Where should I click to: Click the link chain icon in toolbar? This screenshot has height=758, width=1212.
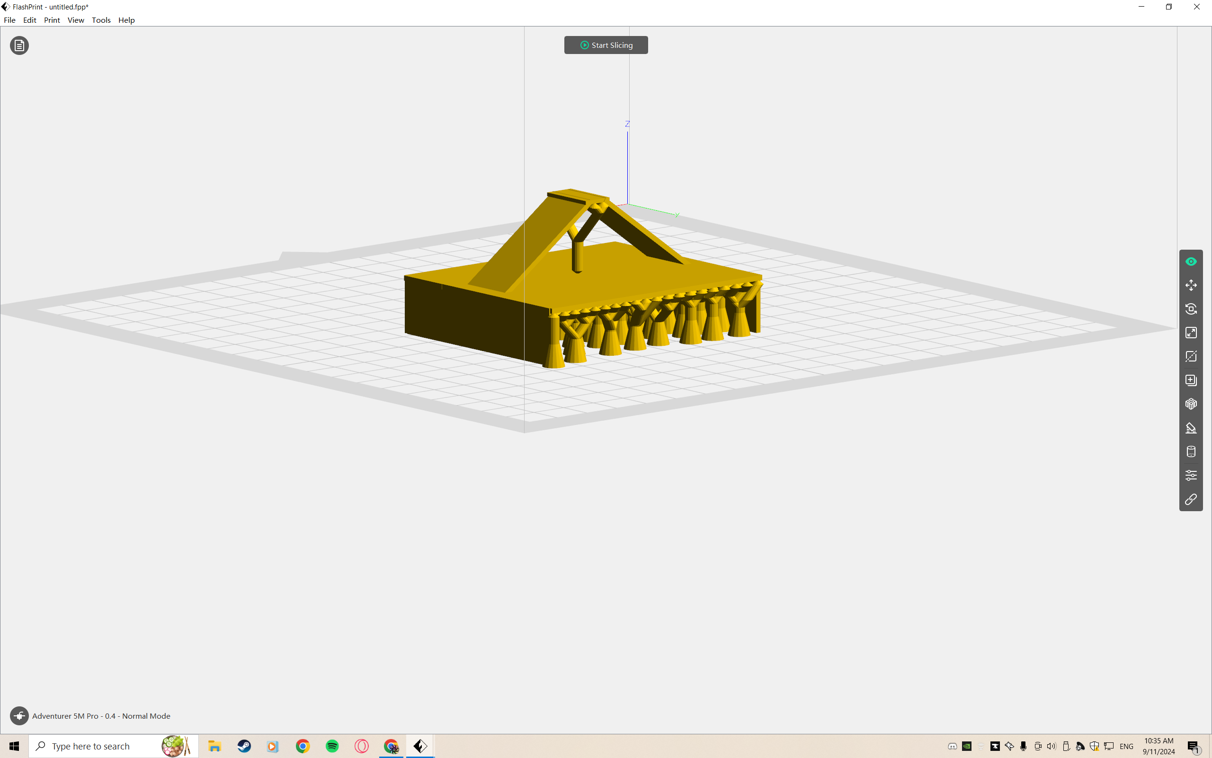pos(1191,499)
